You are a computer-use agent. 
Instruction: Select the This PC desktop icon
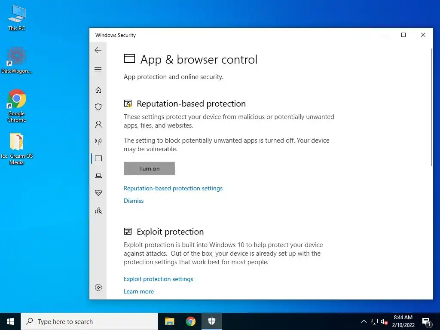tap(17, 18)
